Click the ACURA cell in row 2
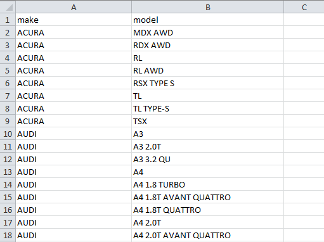This screenshot has height=242, width=324. click(74, 32)
